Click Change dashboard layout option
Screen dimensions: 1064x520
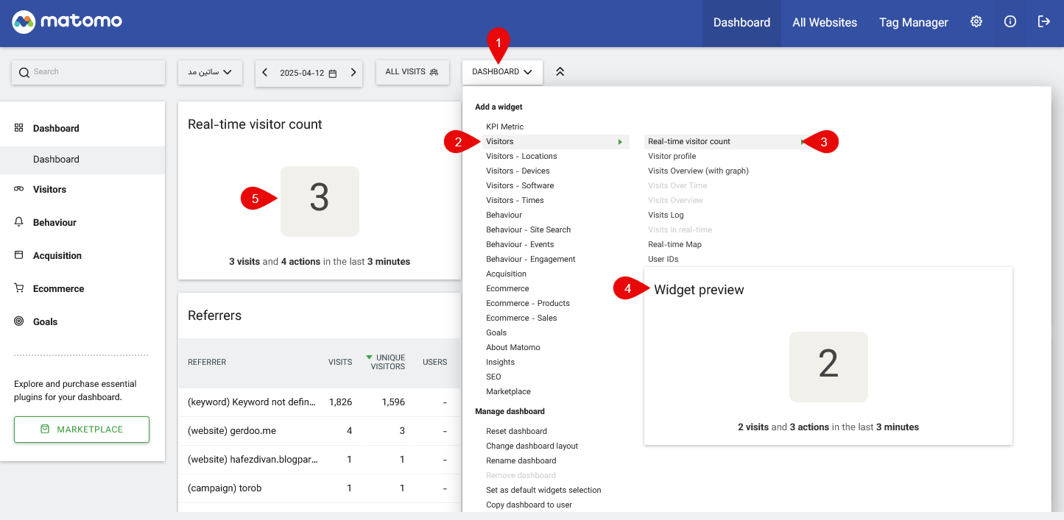click(x=532, y=446)
